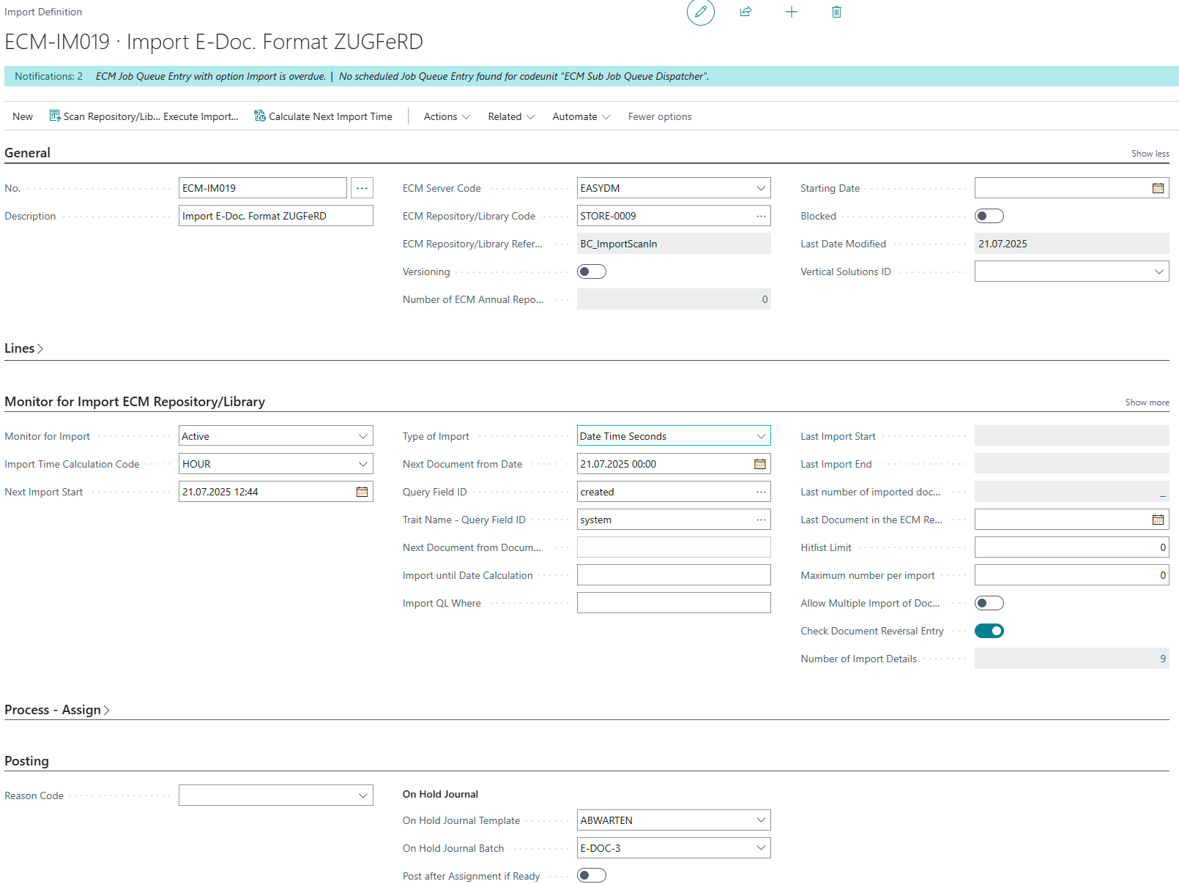Viewport: 1179px width, 884px height.
Task: Open calendar for Next Import Start
Action: point(362,492)
